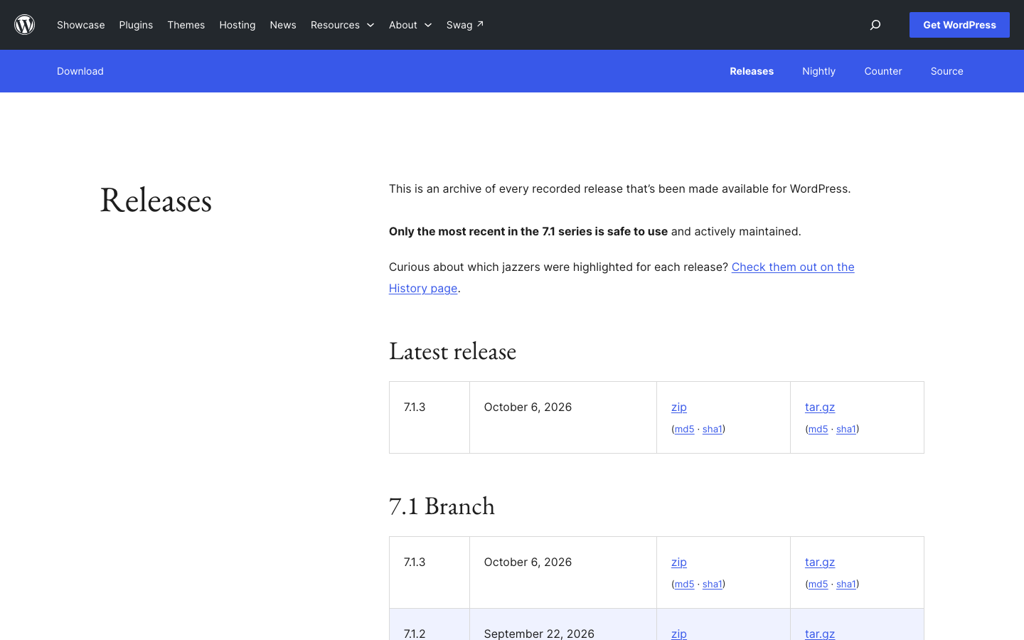Download 7.1 Branch 7.1.3 tar.gz
Screen dimensions: 1024x640
coord(820,562)
